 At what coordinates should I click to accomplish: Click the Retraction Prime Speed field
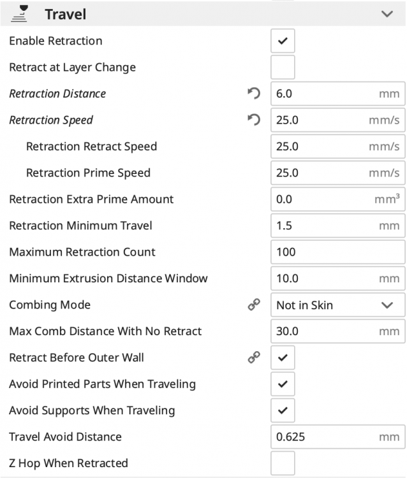[x=337, y=173]
